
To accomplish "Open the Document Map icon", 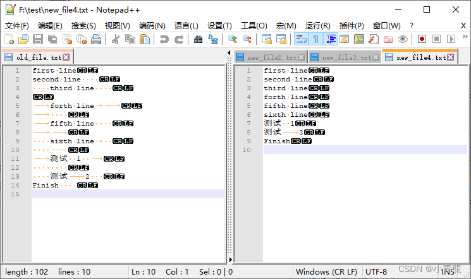I will [359, 39].
